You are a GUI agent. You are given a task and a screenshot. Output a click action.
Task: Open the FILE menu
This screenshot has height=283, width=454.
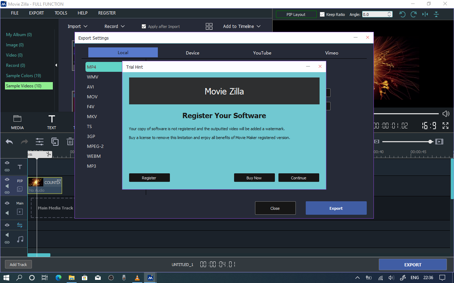15,13
